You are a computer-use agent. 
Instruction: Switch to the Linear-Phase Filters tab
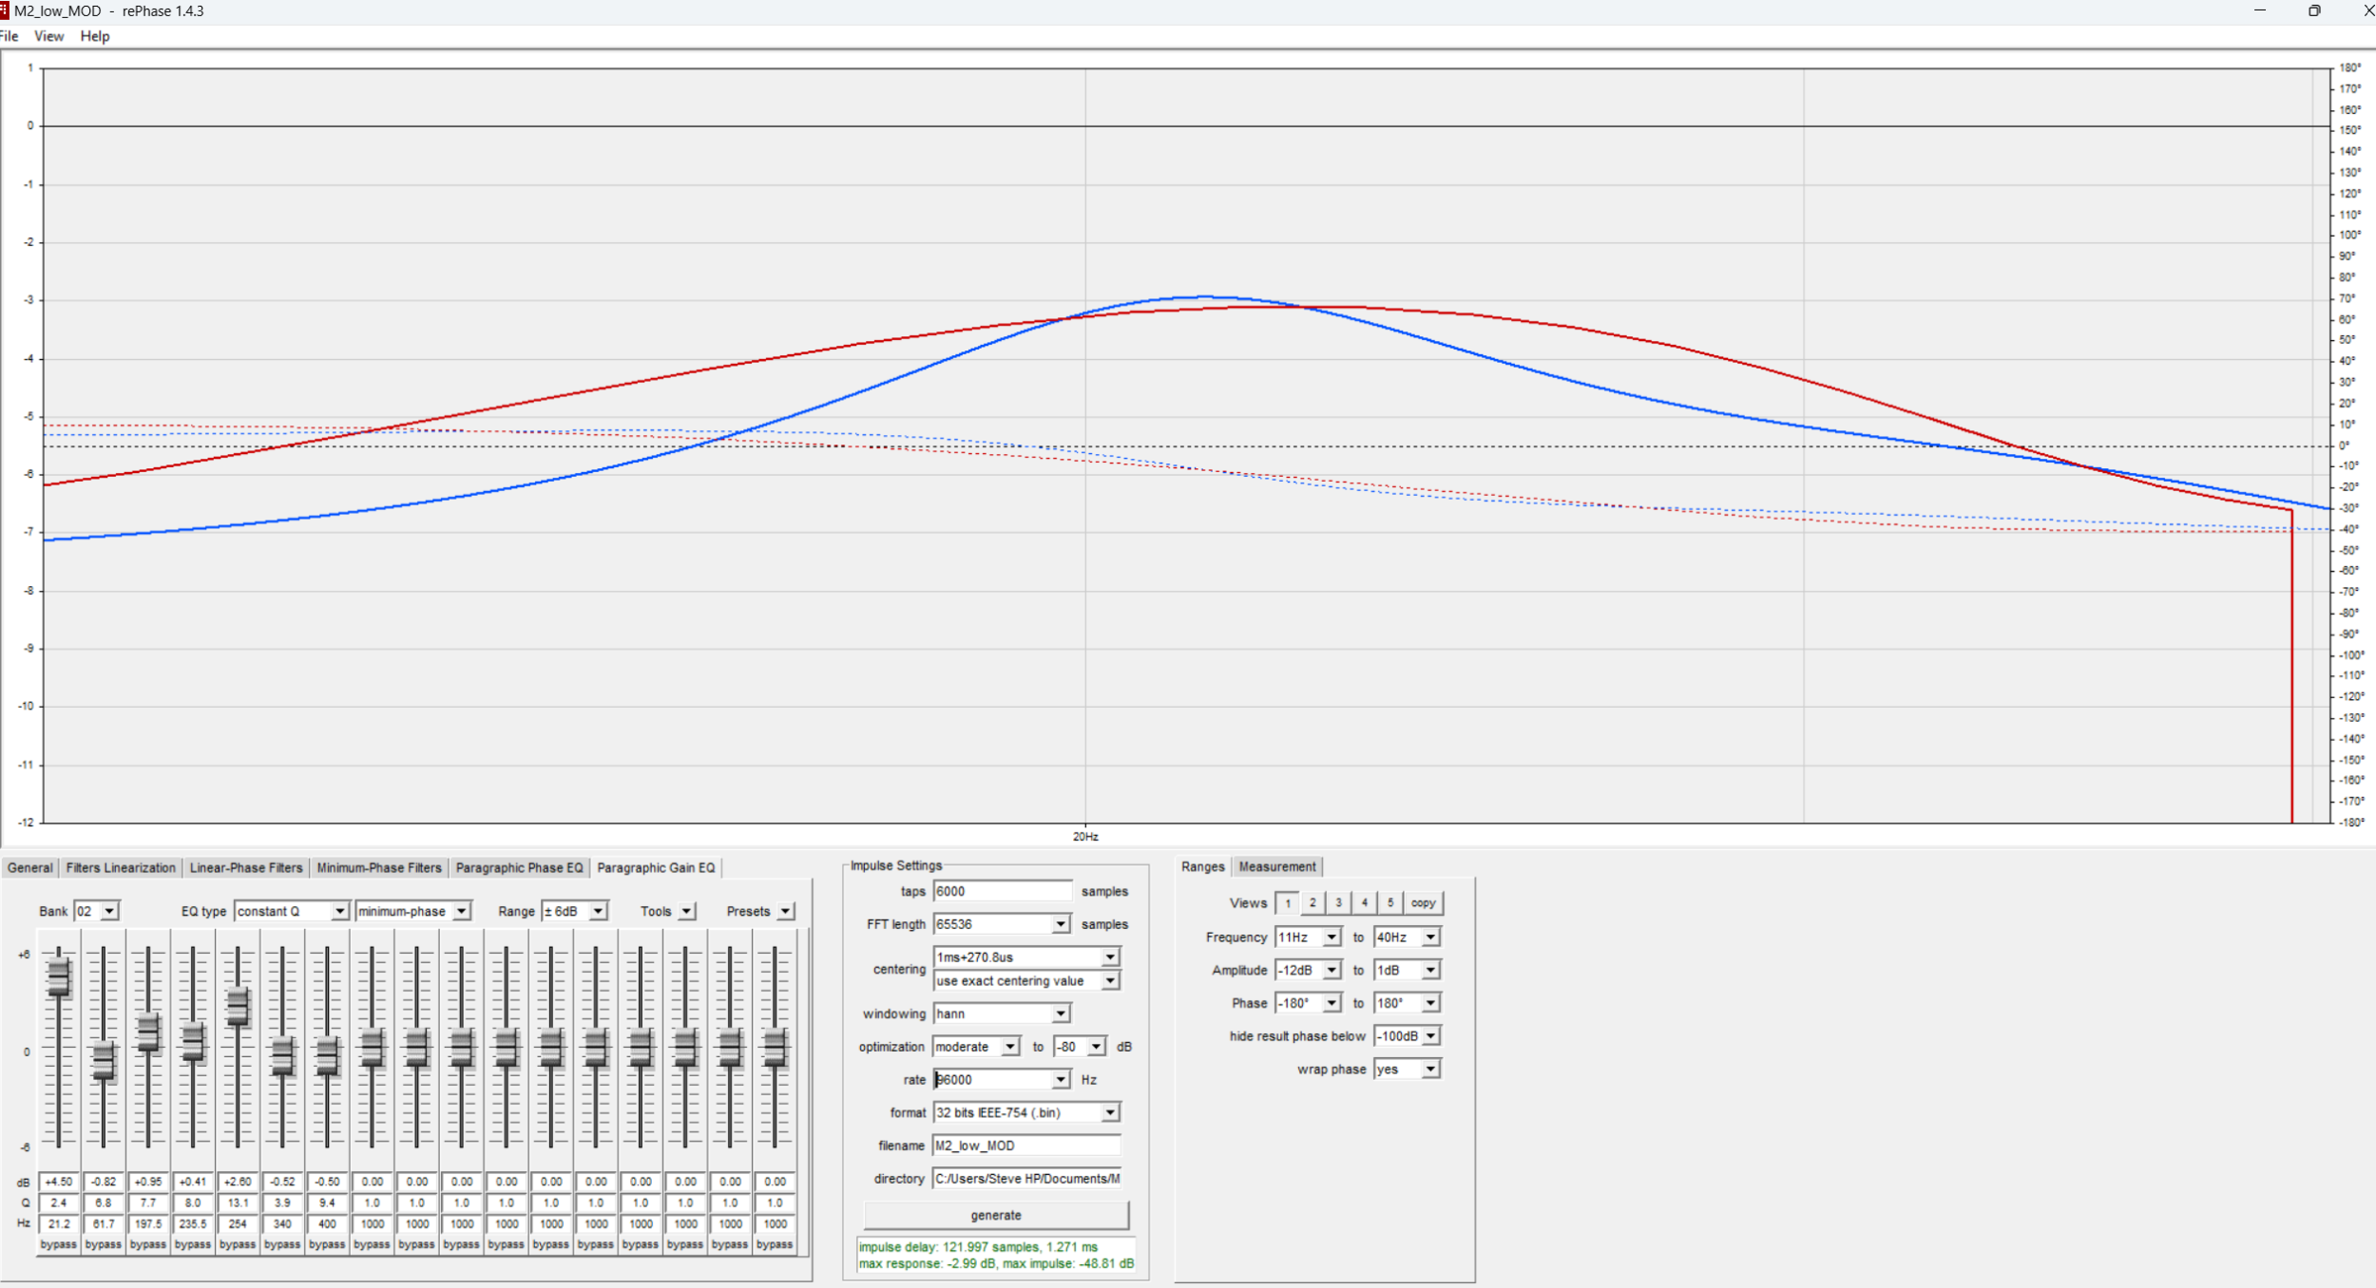[x=246, y=867]
